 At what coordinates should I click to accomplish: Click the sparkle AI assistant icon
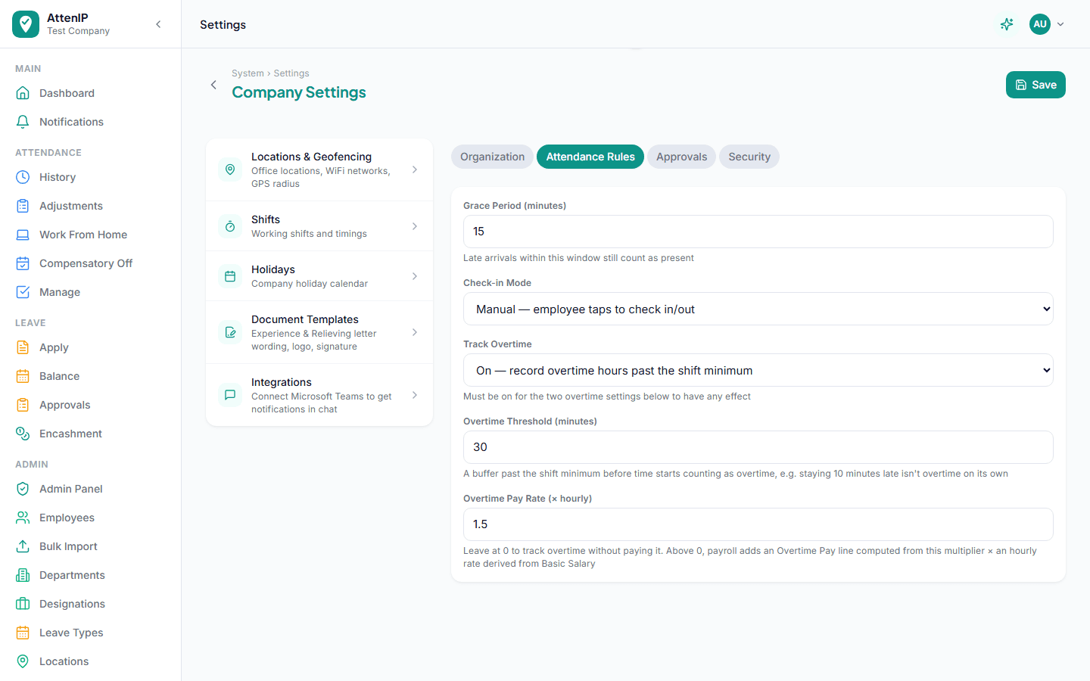(x=1007, y=24)
